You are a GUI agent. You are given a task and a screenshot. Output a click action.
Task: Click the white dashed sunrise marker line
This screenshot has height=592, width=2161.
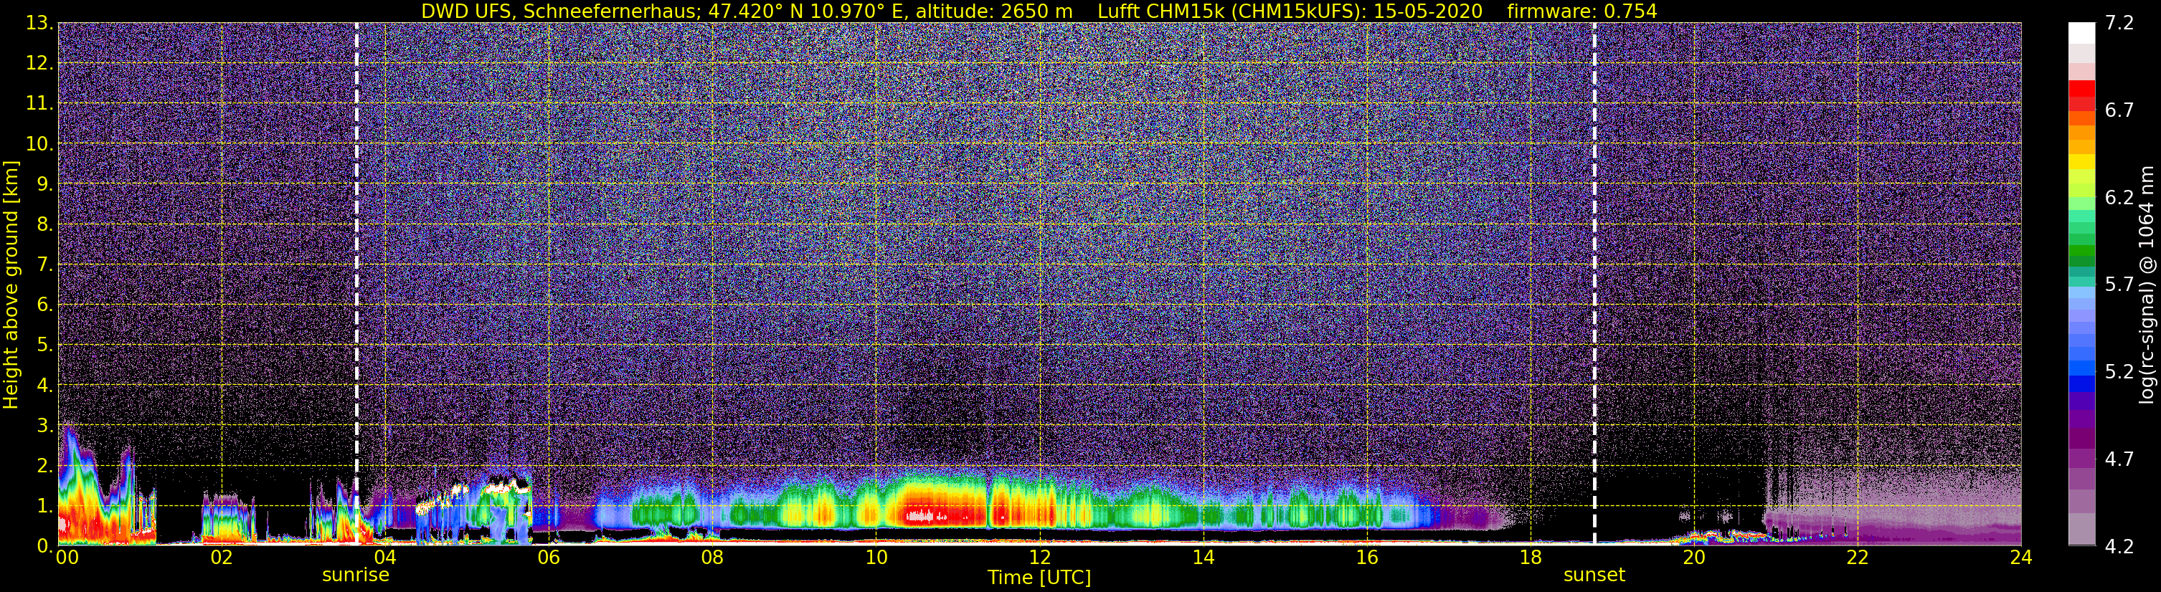tap(356, 283)
